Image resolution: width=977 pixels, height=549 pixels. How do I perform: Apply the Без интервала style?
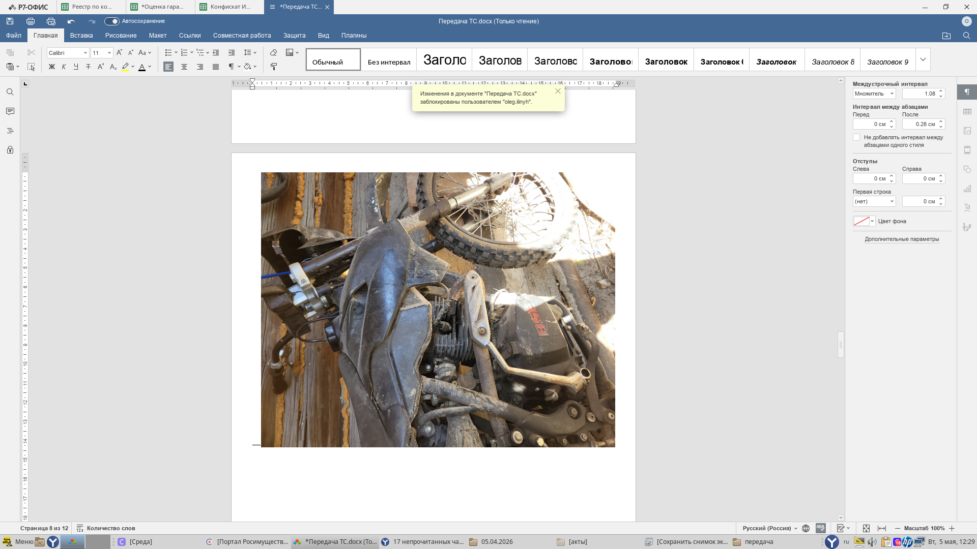pos(389,59)
